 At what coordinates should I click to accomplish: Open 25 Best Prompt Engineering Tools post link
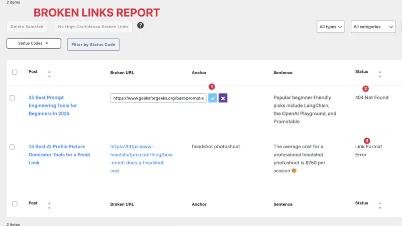53,105
